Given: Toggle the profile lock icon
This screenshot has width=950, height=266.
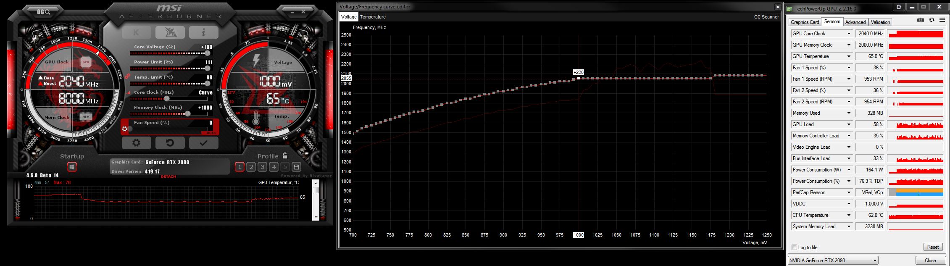Looking at the screenshot, I should tap(285, 155).
